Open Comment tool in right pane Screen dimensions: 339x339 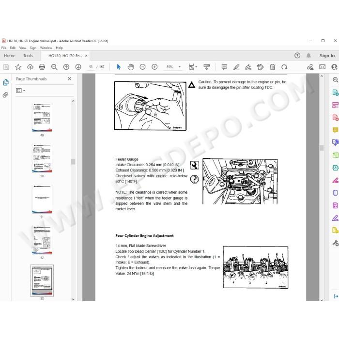335,130
